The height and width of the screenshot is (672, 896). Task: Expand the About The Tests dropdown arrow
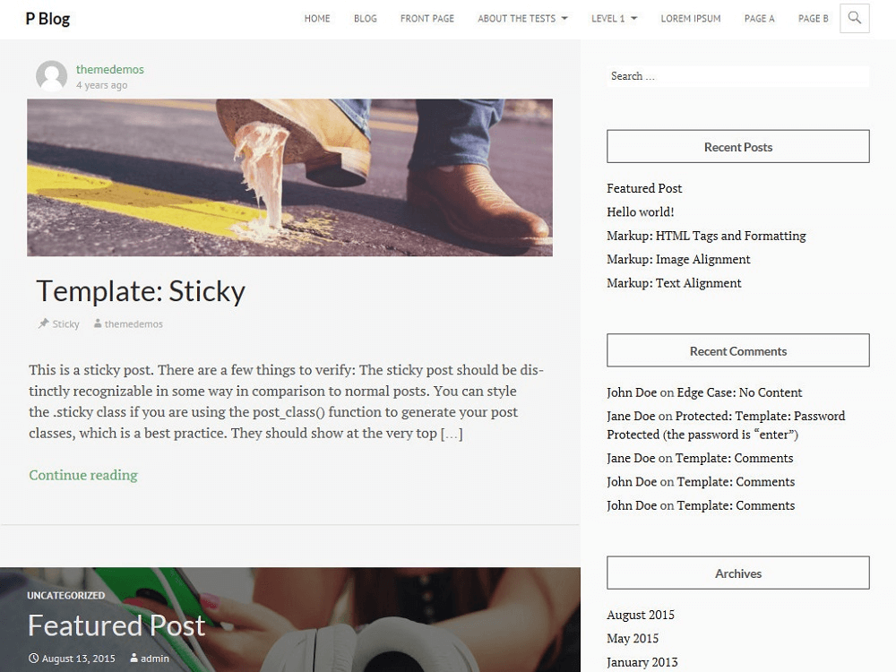(x=564, y=18)
